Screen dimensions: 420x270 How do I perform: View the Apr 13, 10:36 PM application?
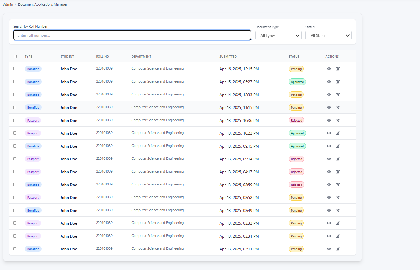click(329, 120)
